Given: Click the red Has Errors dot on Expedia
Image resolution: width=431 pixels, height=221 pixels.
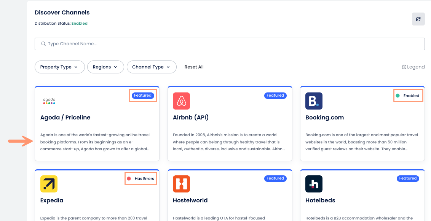Looking at the screenshot, I should click(x=129, y=179).
